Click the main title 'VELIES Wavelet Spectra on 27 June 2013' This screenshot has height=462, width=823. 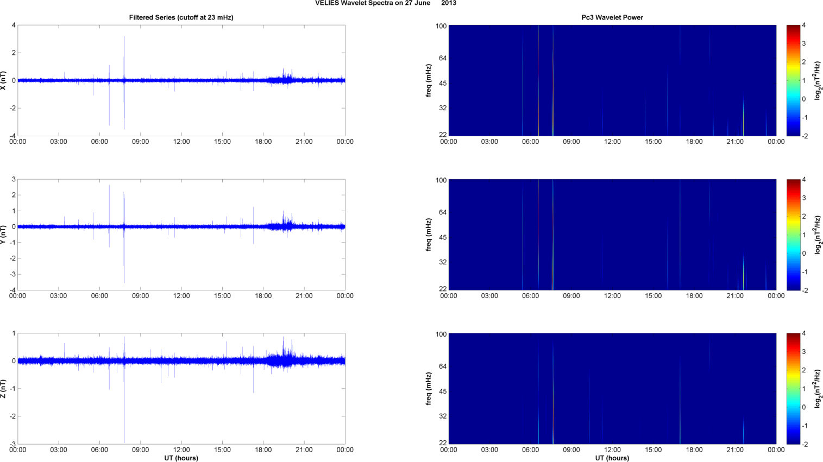tap(386, 3)
